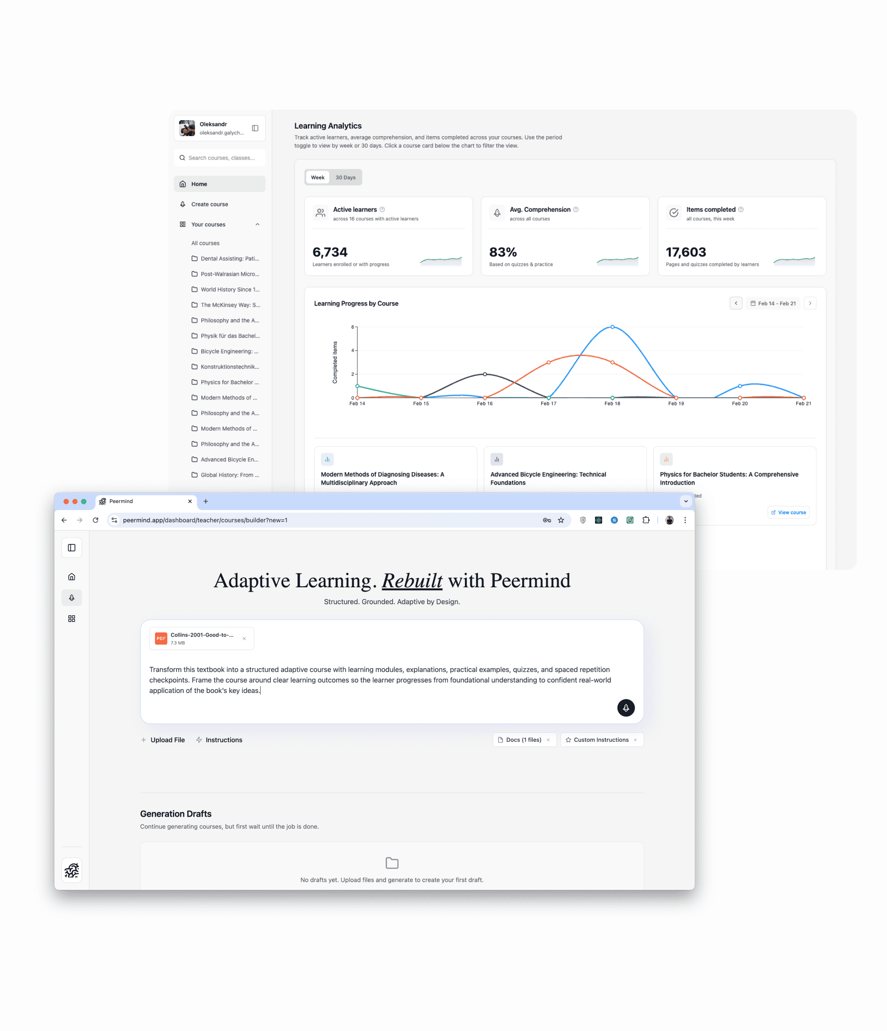Open browser extensions puzzle icon
This screenshot has height=1031, width=887.
pyautogui.click(x=646, y=520)
